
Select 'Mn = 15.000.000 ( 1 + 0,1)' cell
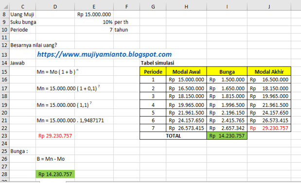click(68, 88)
